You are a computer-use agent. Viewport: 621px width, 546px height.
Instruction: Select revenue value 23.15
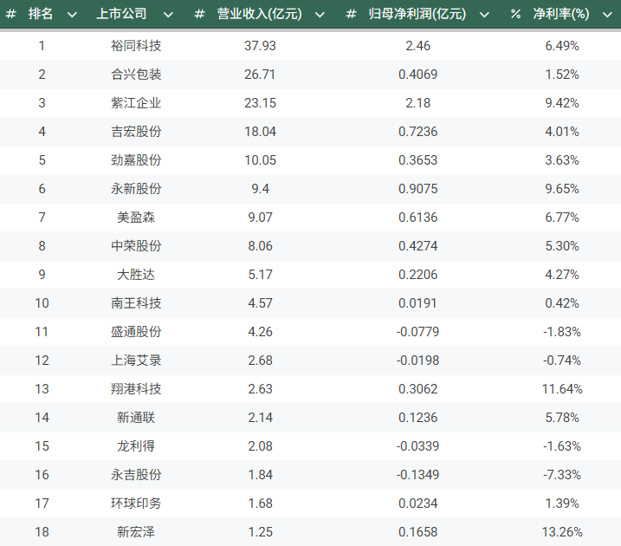click(260, 103)
